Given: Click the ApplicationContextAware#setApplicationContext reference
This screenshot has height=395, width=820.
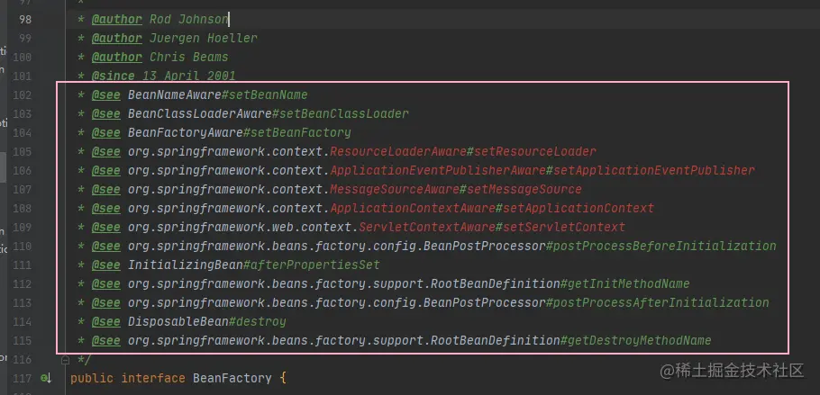Looking at the screenshot, I should [x=492, y=208].
